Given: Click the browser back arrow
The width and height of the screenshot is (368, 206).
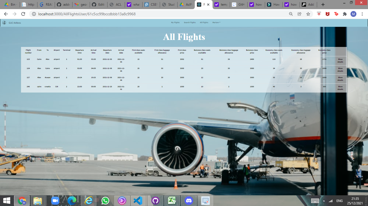Looking at the screenshot, I should click(6, 14).
